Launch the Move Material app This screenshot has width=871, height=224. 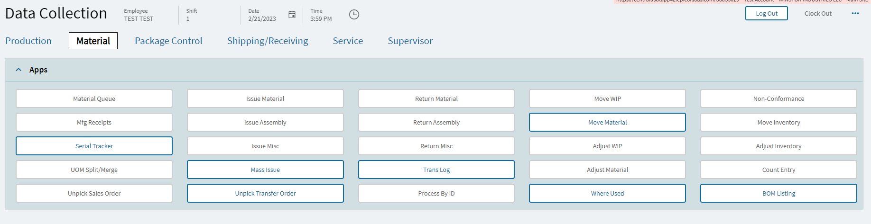[607, 122]
